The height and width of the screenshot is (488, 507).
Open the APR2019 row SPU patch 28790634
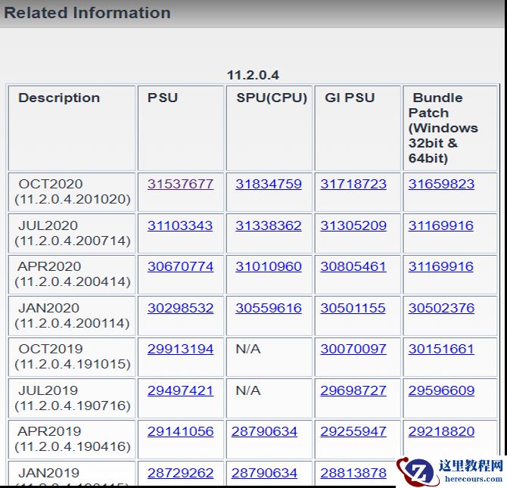(x=264, y=431)
